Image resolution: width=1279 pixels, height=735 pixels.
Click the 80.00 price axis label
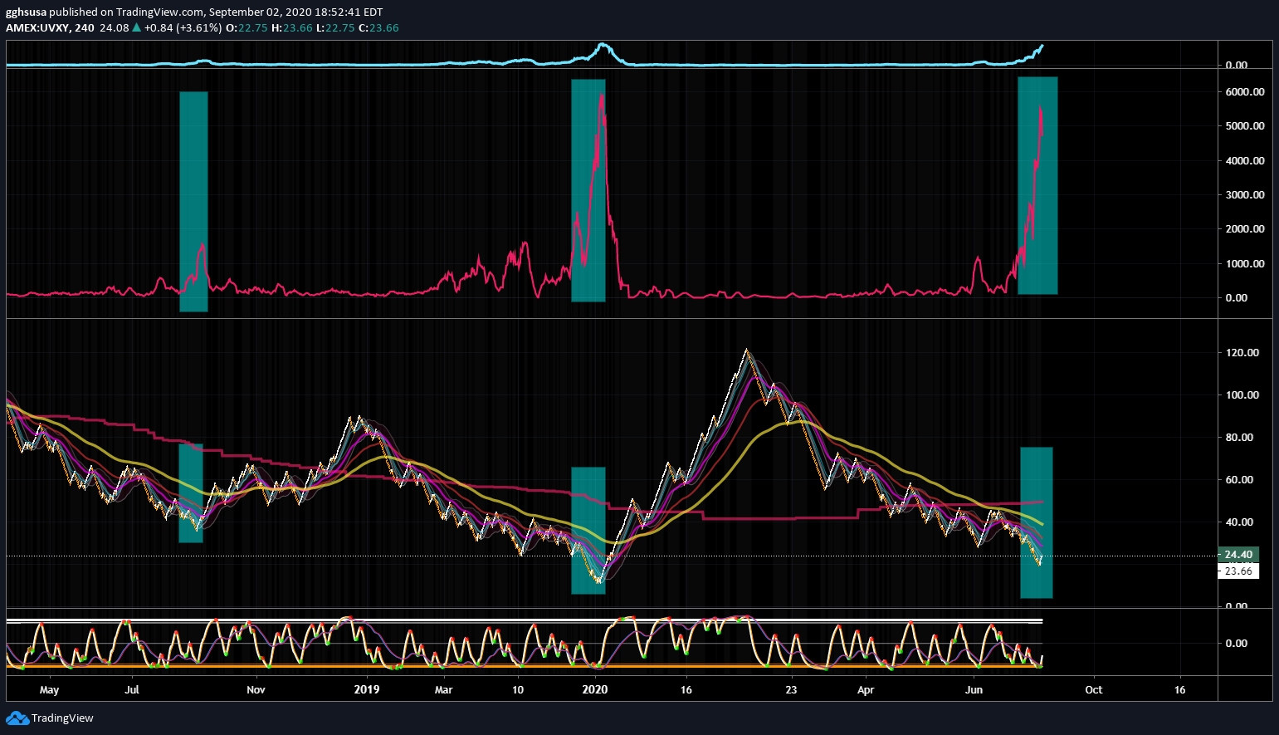[x=1239, y=438]
